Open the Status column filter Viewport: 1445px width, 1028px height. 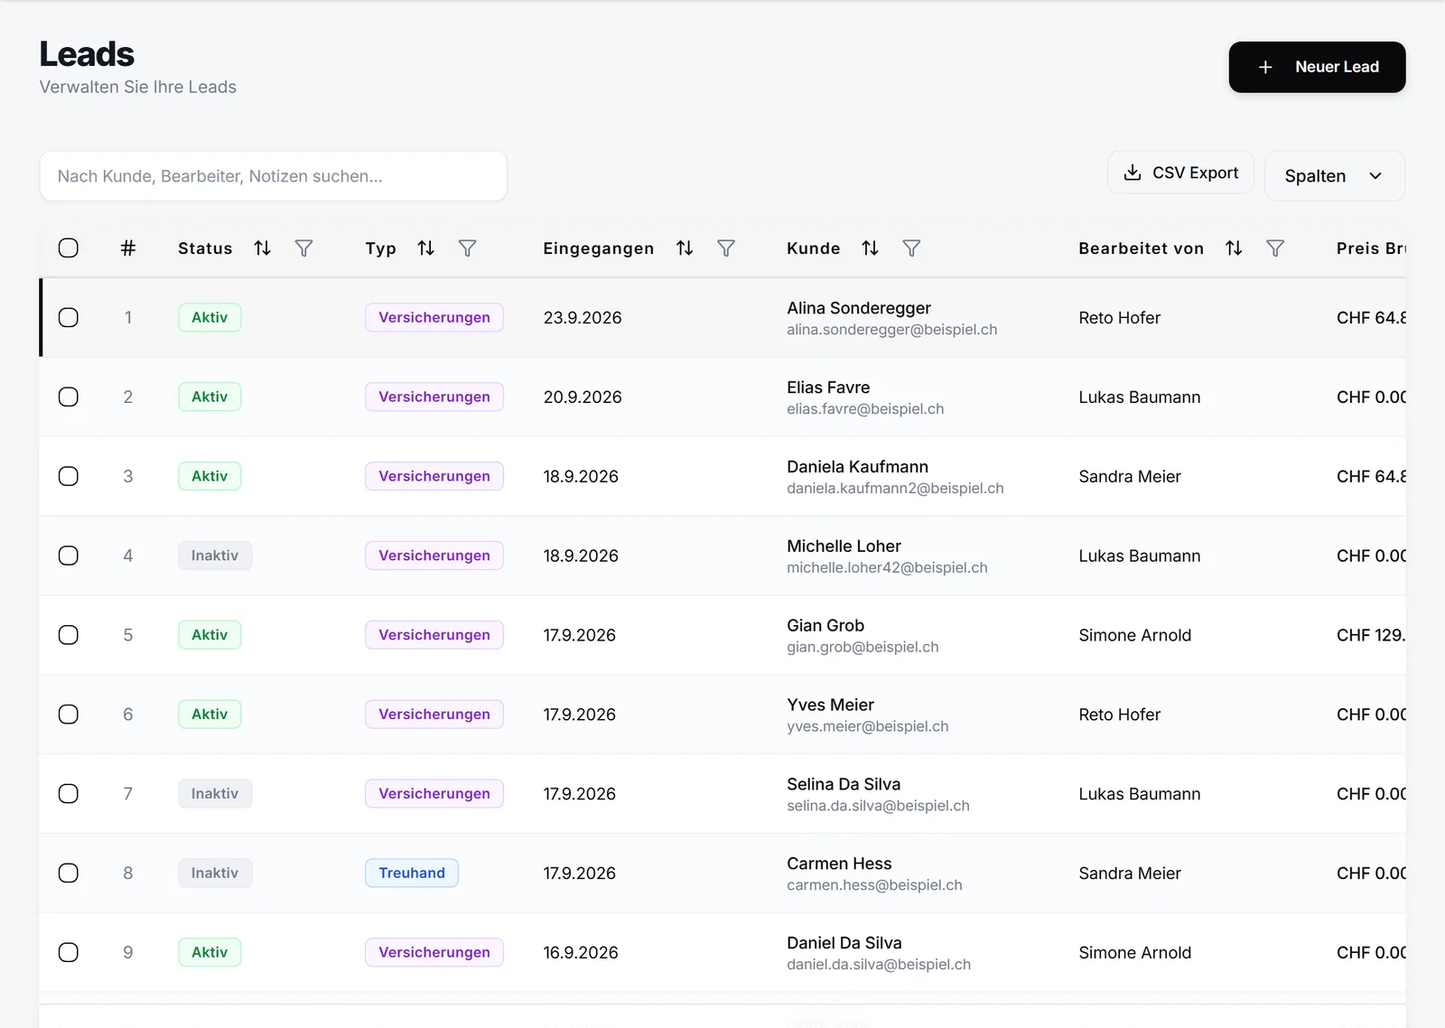[304, 248]
